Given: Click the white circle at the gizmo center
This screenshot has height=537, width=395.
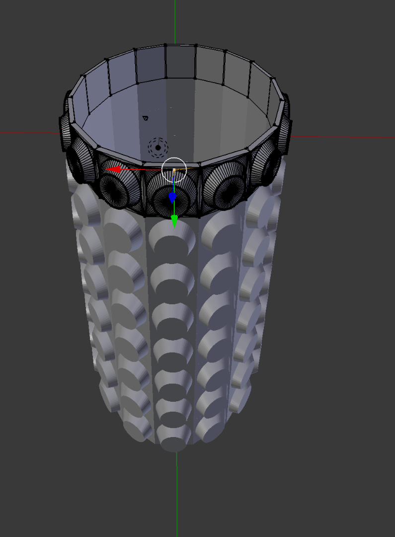Looking at the screenshot, I should 174,170.
